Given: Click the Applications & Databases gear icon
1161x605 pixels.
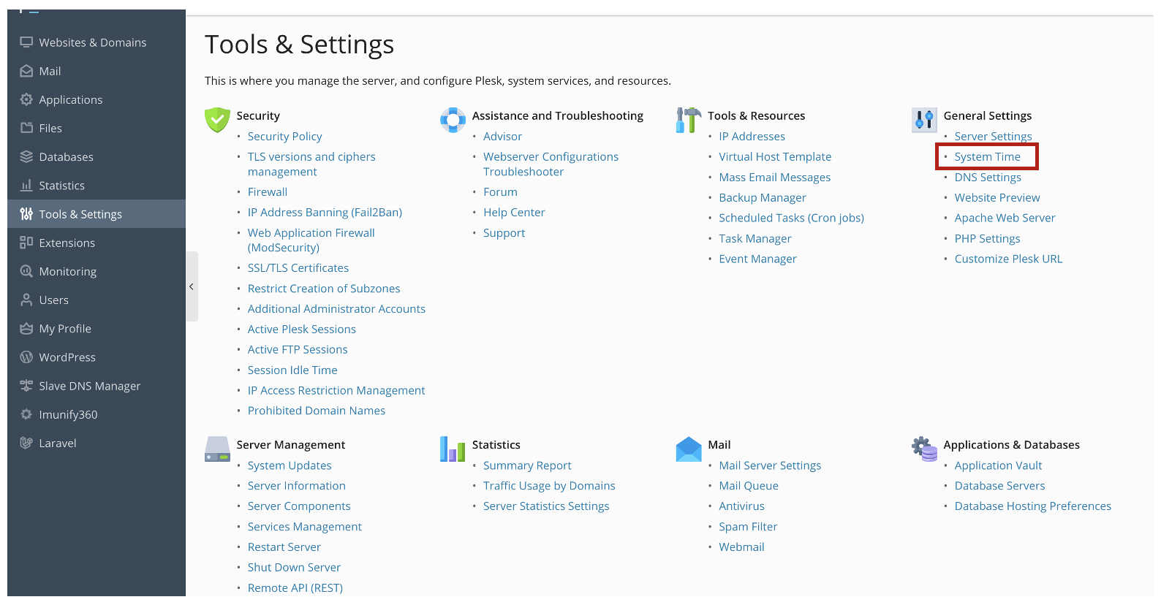Looking at the screenshot, I should (924, 449).
